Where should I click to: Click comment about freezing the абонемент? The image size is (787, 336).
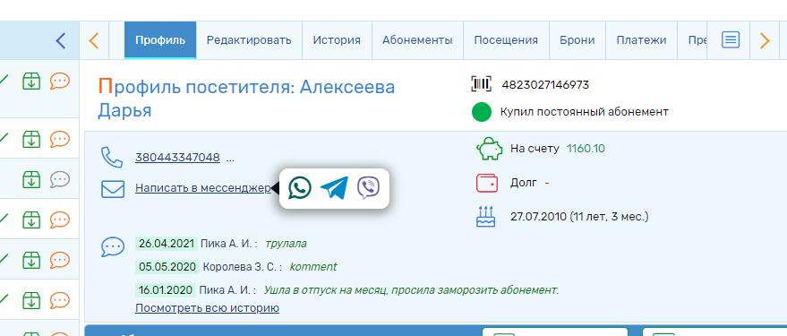tap(411, 290)
